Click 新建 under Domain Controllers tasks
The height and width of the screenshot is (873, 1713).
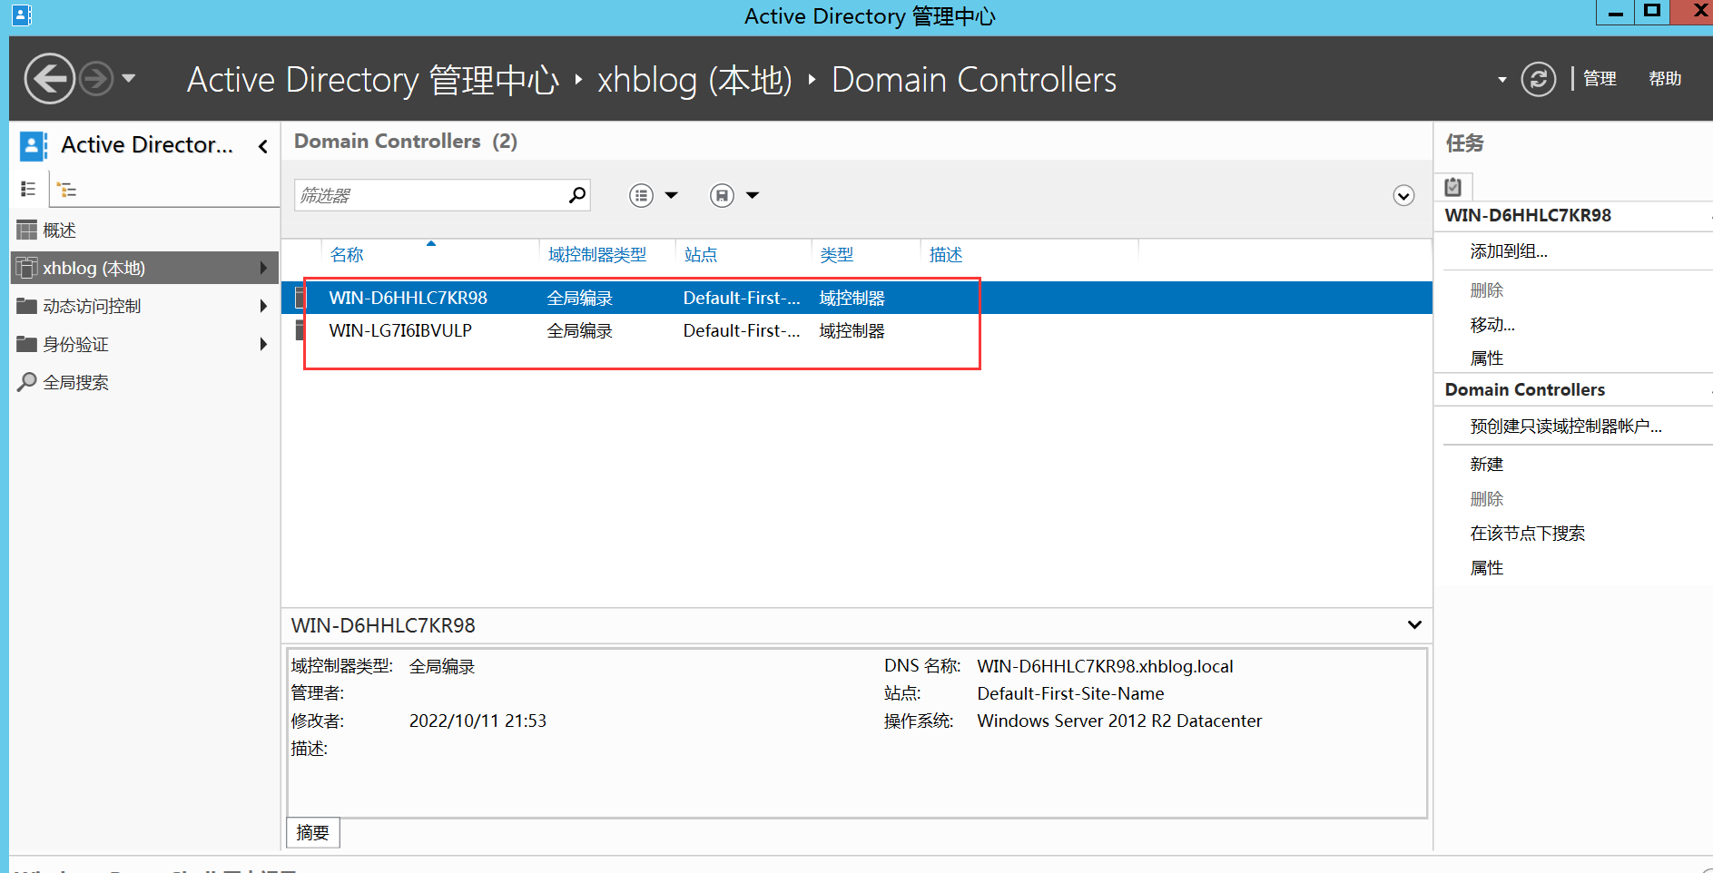(x=1487, y=465)
